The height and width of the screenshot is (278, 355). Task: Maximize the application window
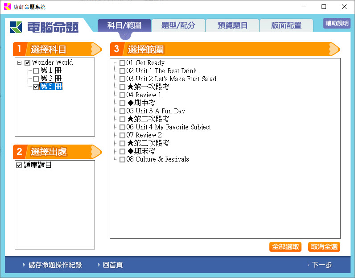click(324, 7)
